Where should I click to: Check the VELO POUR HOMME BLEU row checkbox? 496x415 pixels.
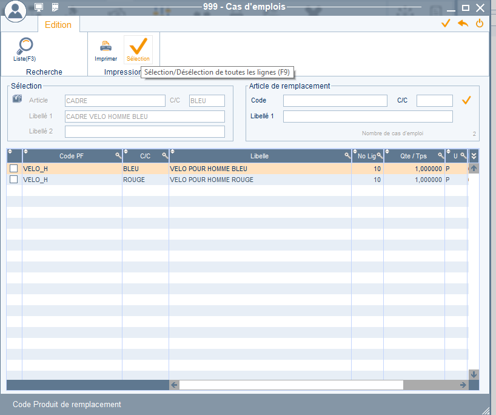tap(13, 169)
